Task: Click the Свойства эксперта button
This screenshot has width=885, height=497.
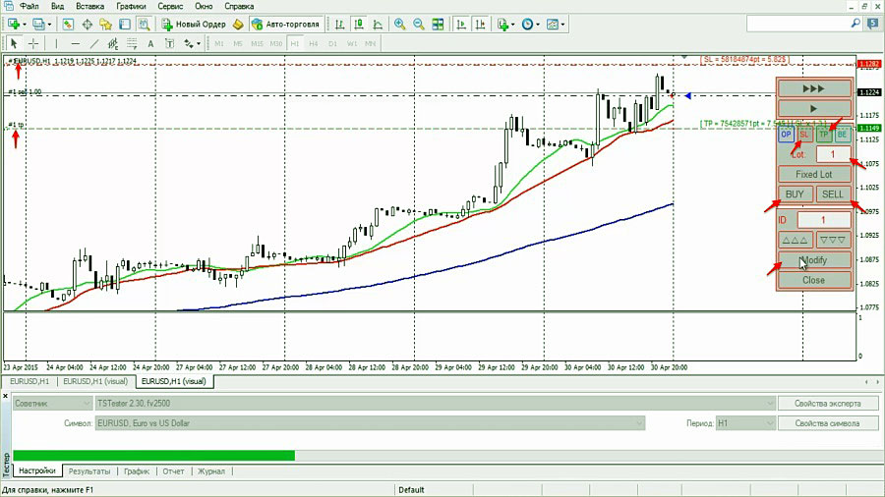Action: [x=828, y=403]
